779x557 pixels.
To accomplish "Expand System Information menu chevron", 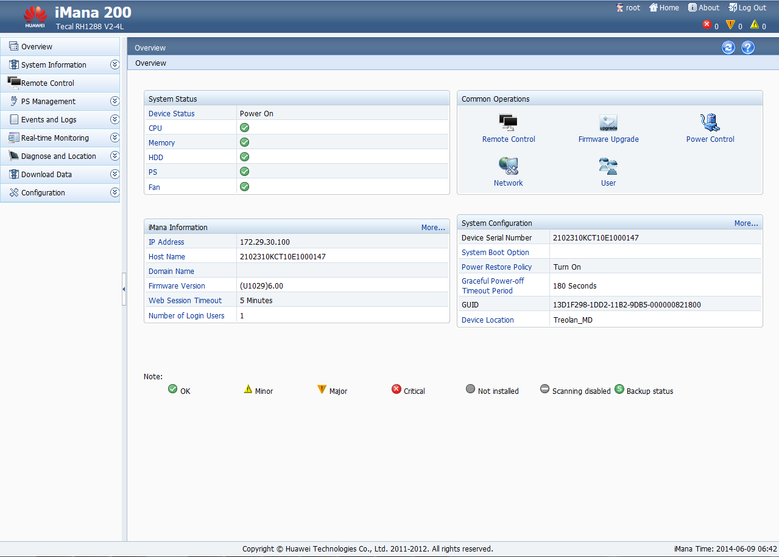I will pyautogui.click(x=114, y=65).
